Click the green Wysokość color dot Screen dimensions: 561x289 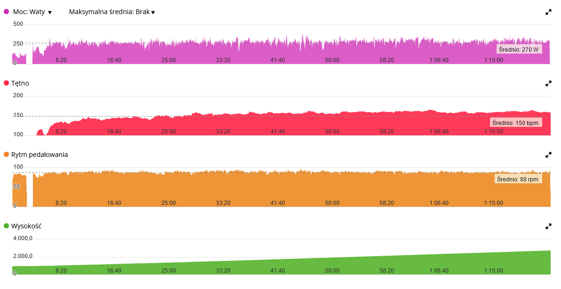7,226
